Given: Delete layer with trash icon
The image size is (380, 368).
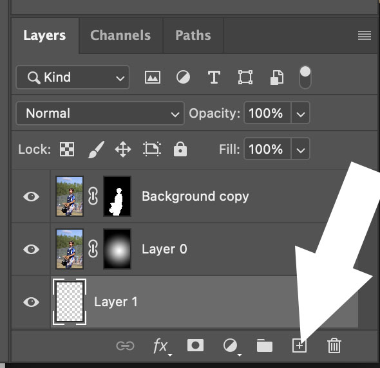Looking at the screenshot, I should coord(334,345).
